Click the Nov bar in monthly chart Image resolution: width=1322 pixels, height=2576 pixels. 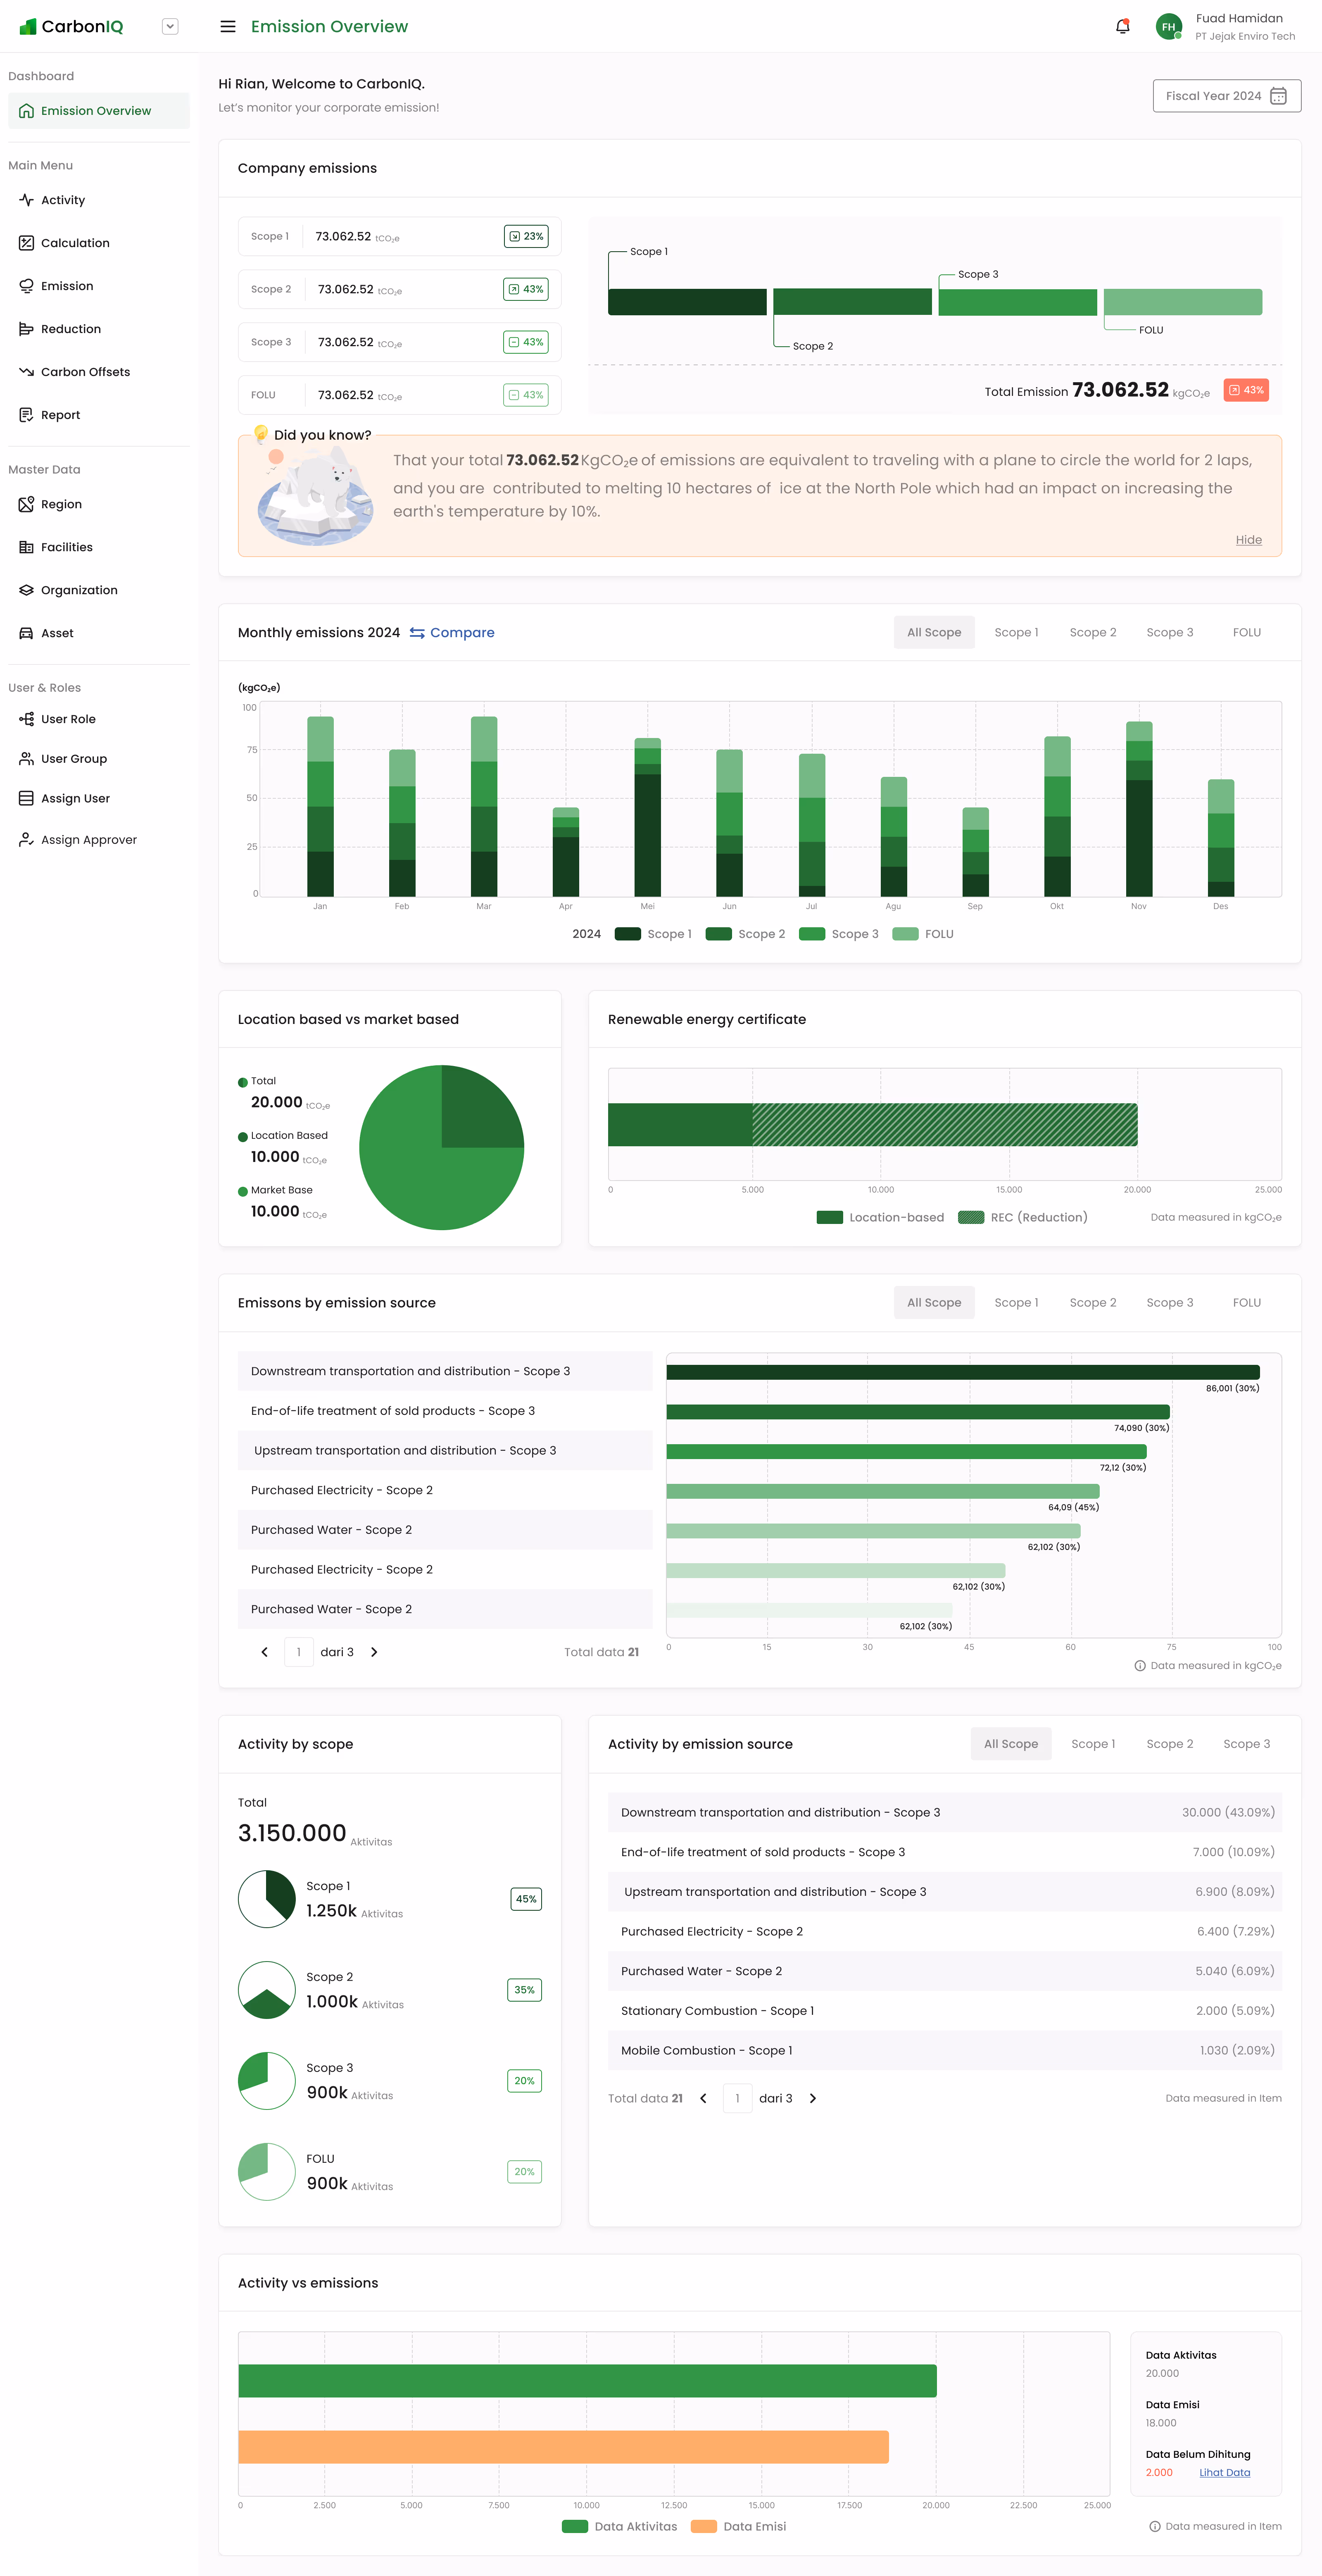tap(1139, 809)
